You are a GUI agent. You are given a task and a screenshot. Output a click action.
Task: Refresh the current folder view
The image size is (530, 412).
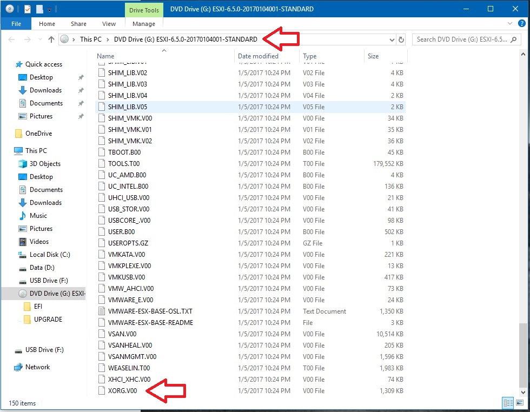401,39
